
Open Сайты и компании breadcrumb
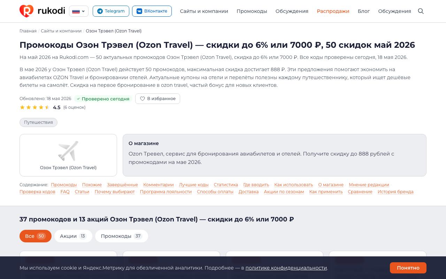[x=61, y=31]
